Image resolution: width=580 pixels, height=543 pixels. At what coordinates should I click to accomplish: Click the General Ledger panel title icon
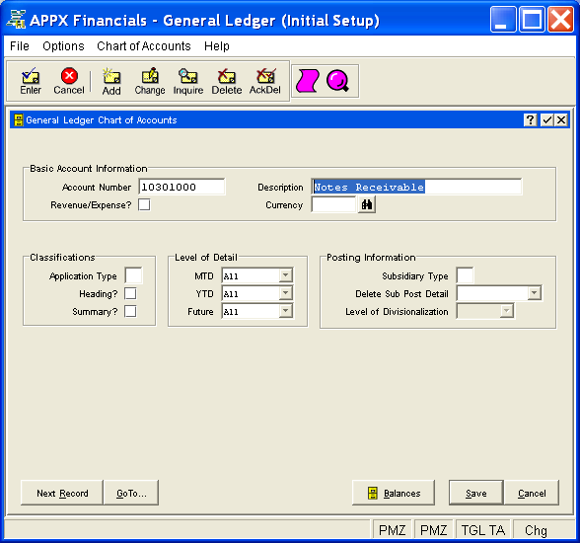click(x=18, y=119)
